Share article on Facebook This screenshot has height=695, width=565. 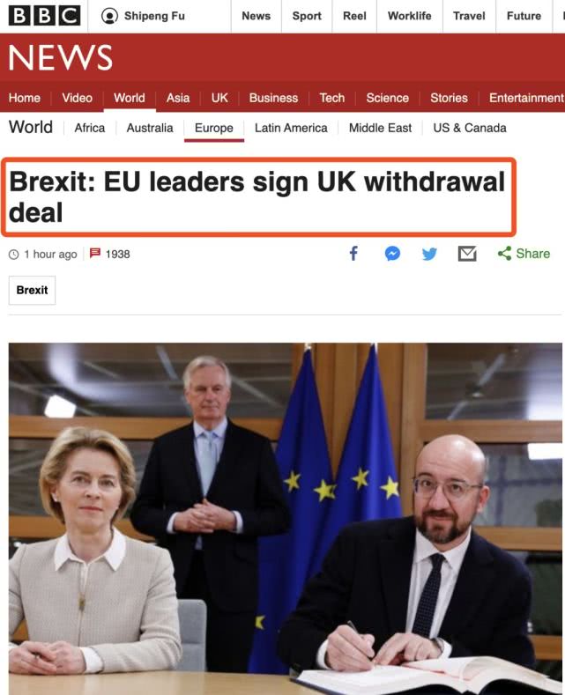coord(353,254)
